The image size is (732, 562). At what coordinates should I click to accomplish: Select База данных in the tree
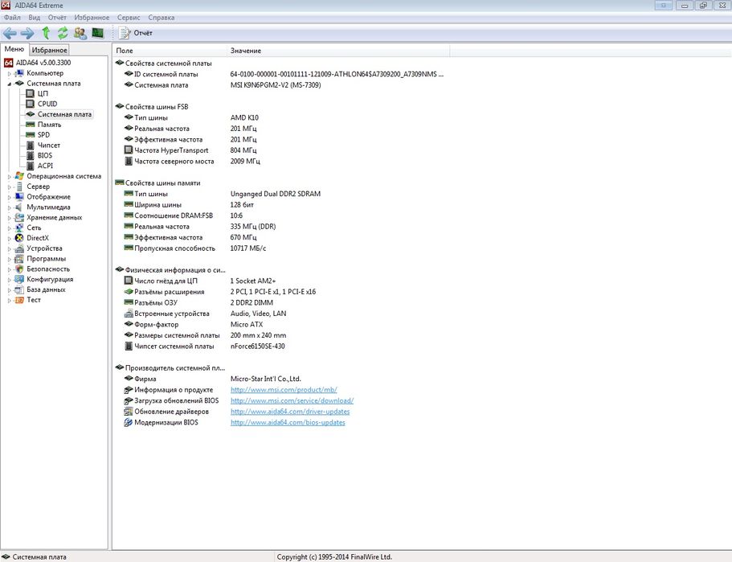click(46, 289)
